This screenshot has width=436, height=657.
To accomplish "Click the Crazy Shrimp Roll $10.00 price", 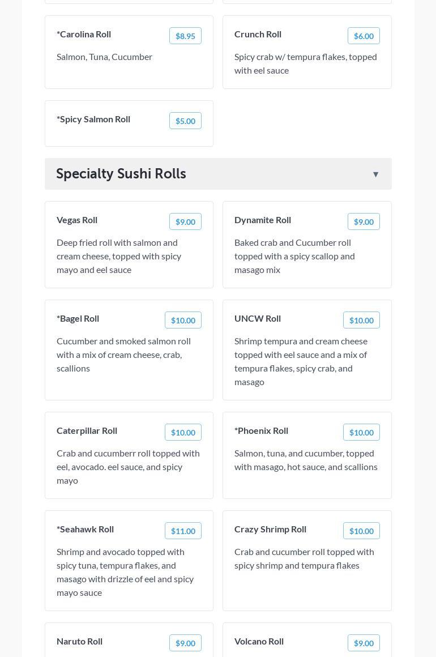I will (x=361, y=531).
